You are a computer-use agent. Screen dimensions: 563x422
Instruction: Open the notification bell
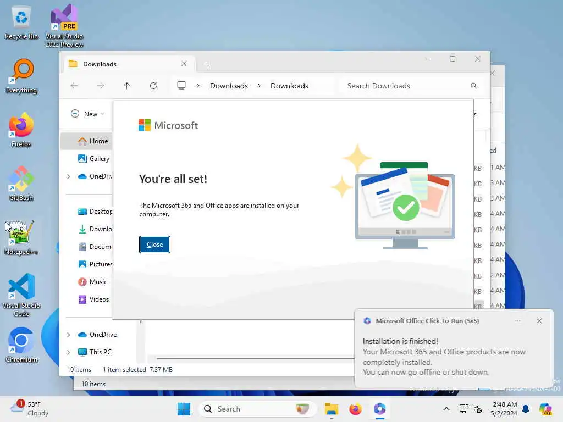click(x=526, y=409)
